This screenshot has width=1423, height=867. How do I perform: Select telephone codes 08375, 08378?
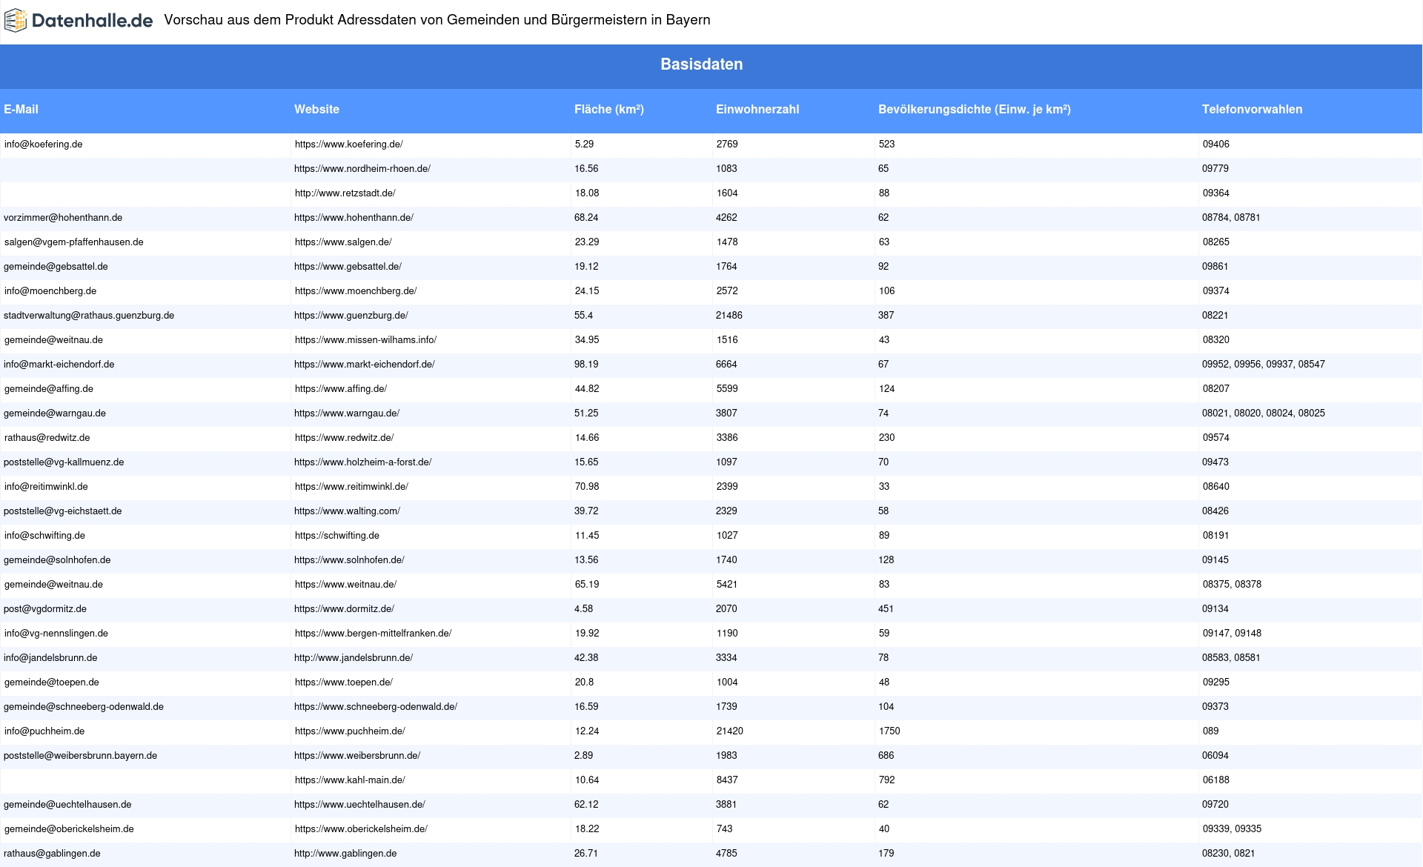point(1231,585)
